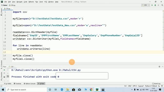Open Cortana circle icon
164x92 pixels.
pos(50,90)
